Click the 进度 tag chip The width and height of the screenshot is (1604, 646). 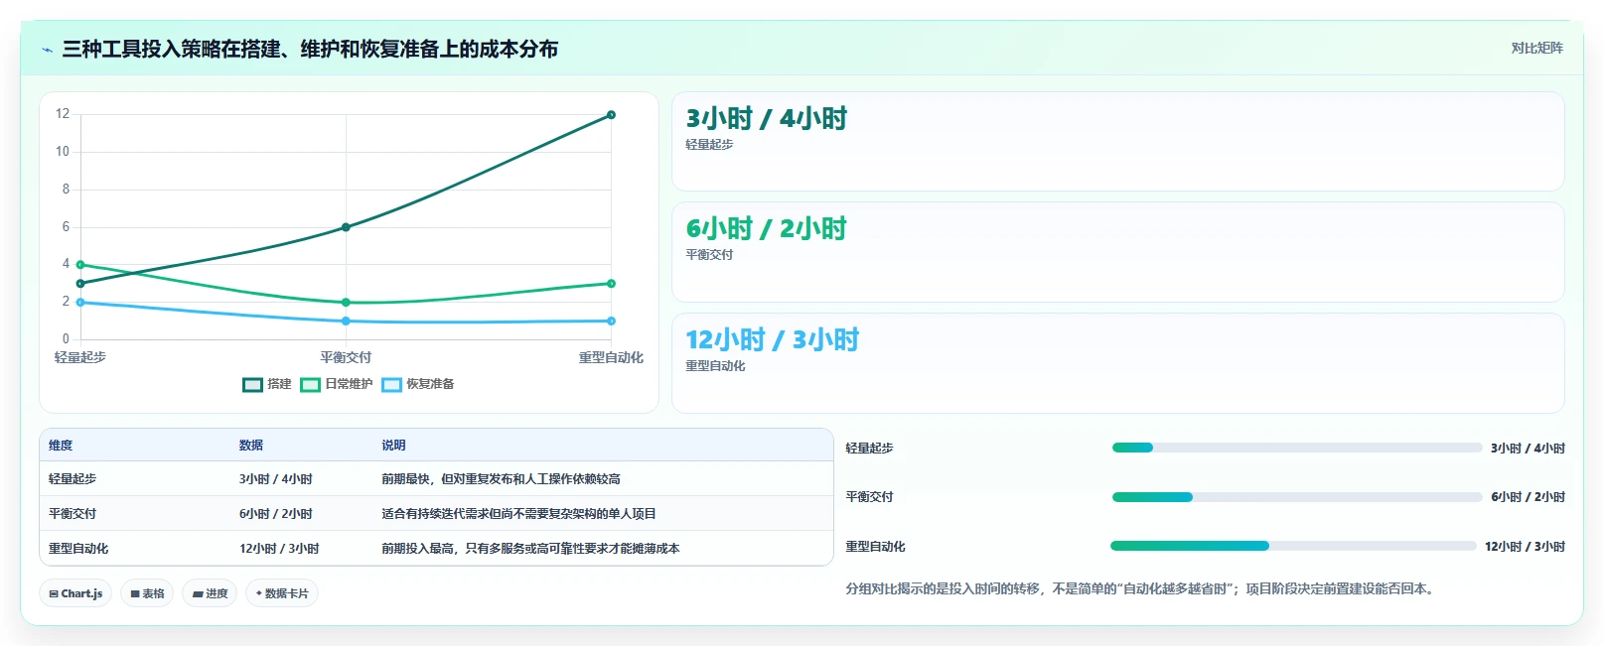point(210,593)
